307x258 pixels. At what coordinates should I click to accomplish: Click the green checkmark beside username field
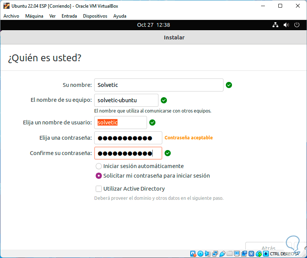tap(152, 122)
